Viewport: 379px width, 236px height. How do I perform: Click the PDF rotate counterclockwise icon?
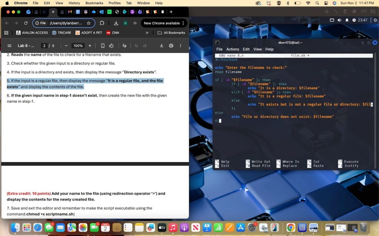111,46
